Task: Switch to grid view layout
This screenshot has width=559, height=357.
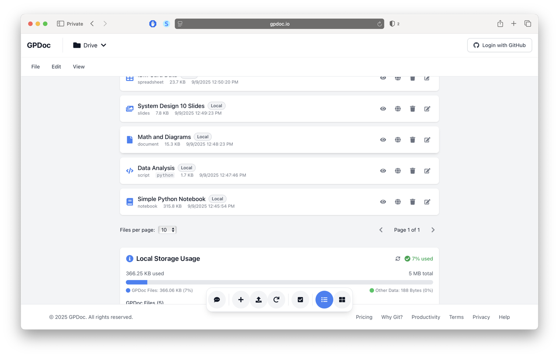Action: (342, 300)
